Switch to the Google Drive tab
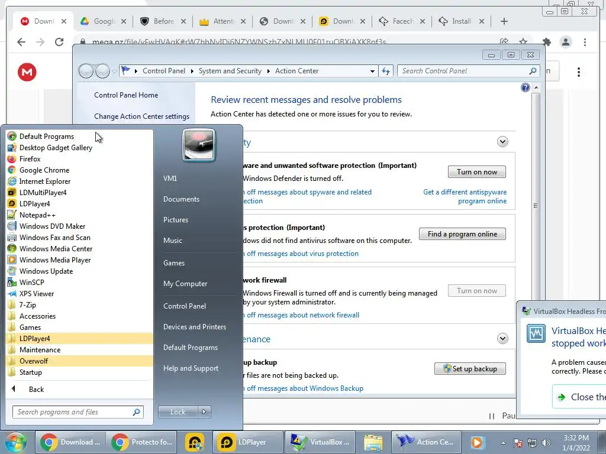 click(x=104, y=21)
